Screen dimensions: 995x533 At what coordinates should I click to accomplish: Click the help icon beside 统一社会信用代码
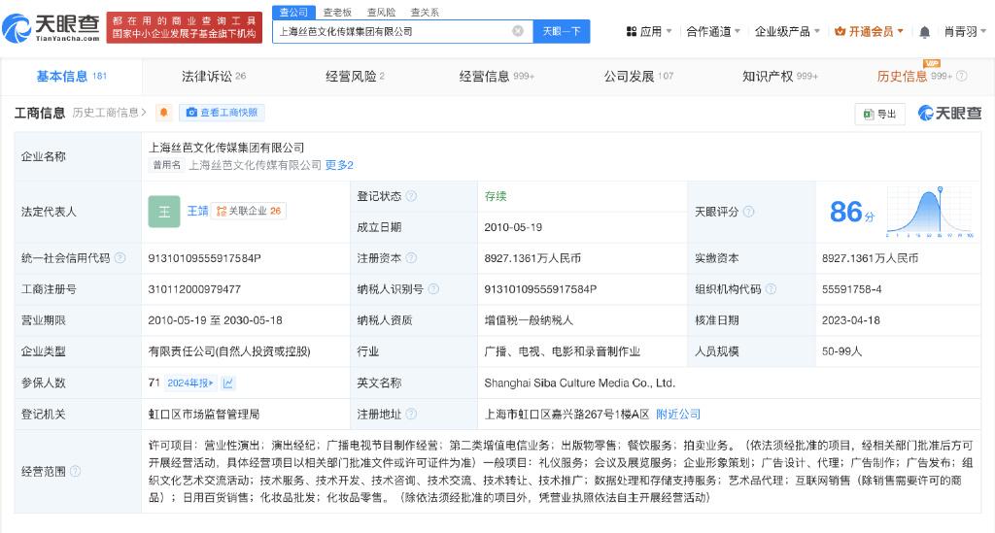pos(120,258)
